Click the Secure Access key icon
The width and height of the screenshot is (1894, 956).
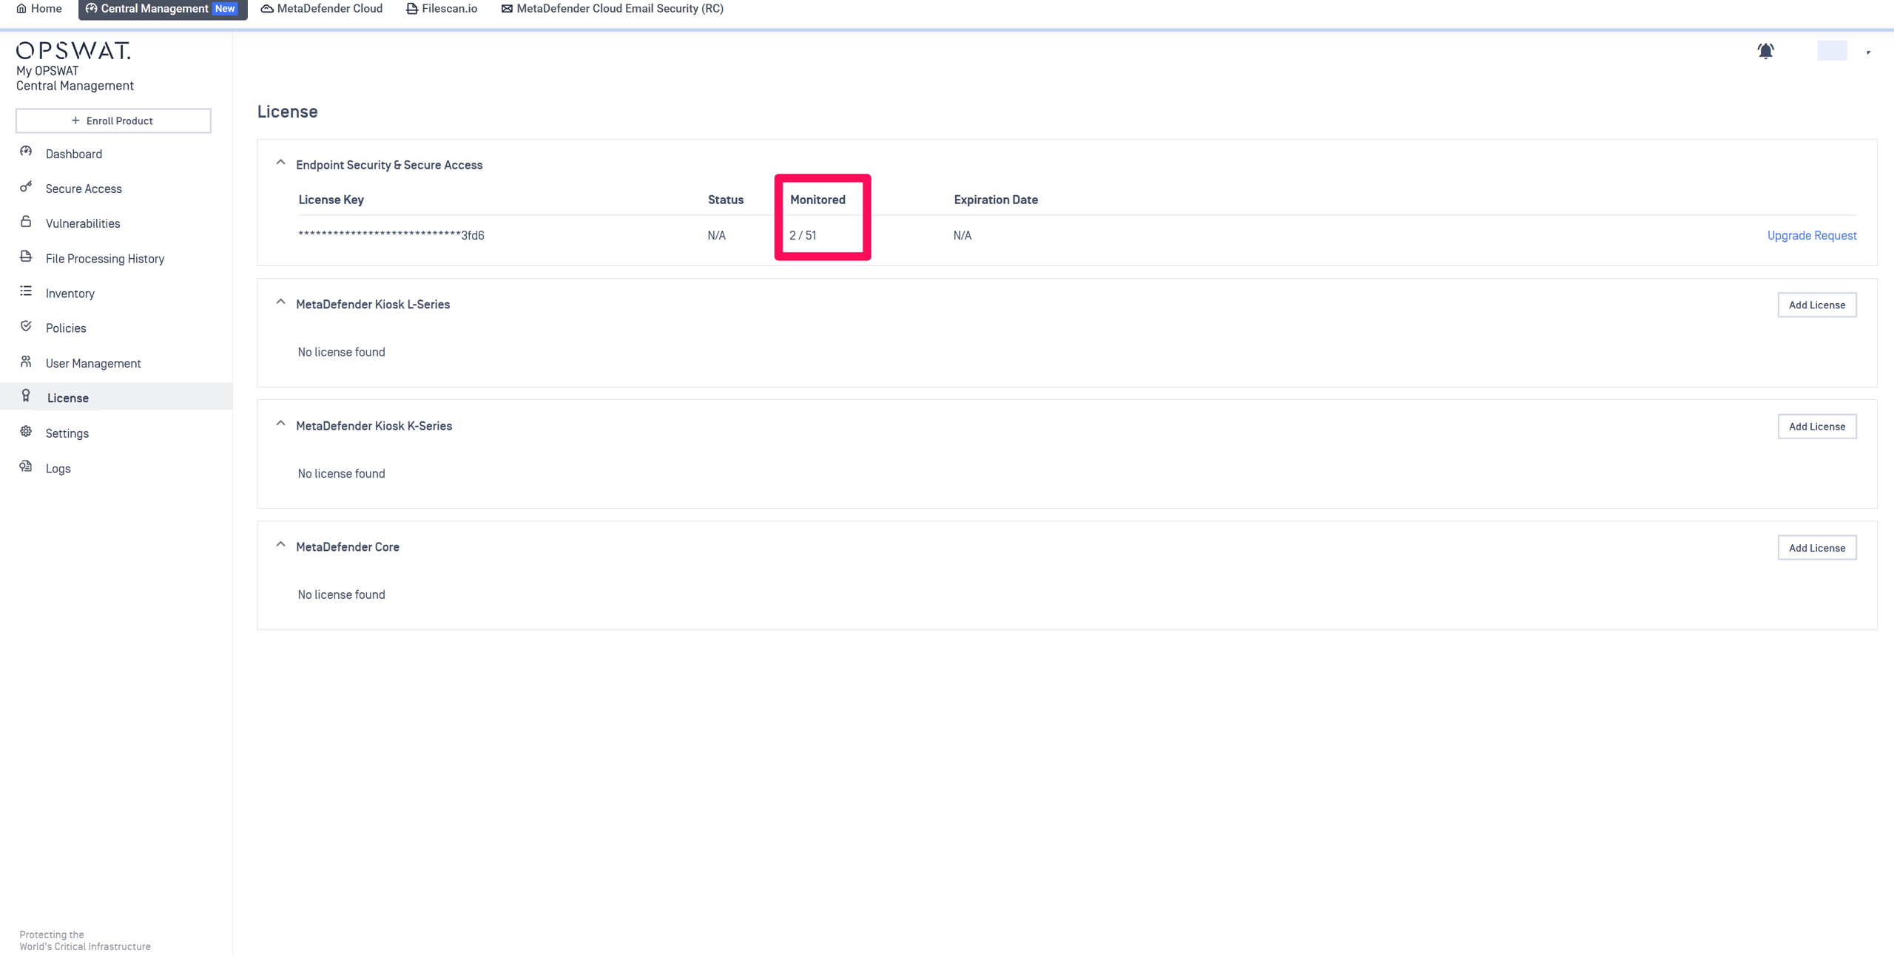(26, 187)
